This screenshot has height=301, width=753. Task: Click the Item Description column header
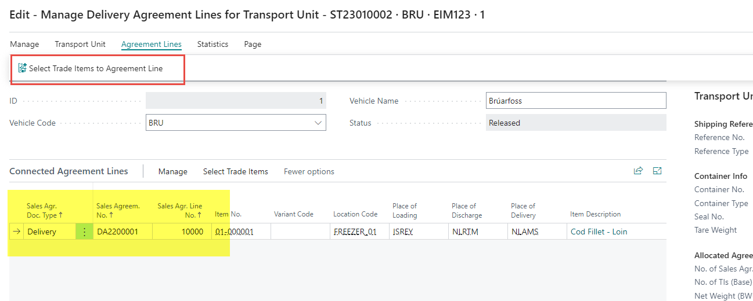tap(595, 214)
